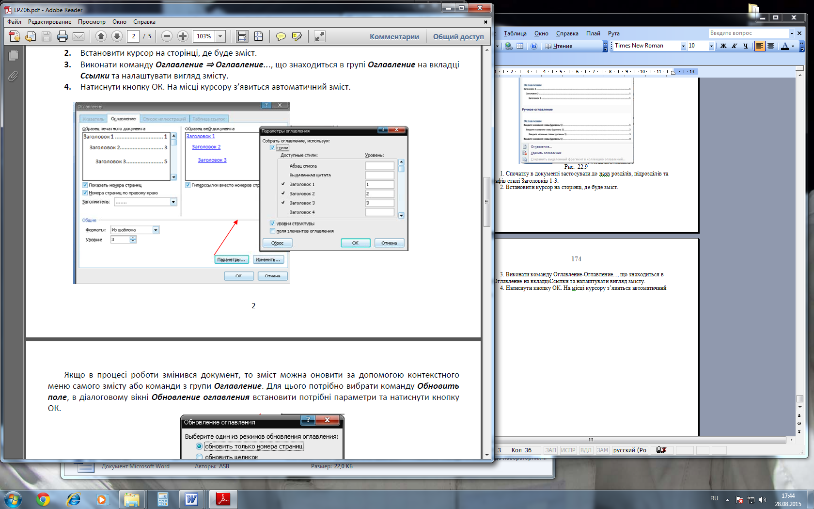
Task: Apply font color with the A swatch
Action: [x=784, y=46]
